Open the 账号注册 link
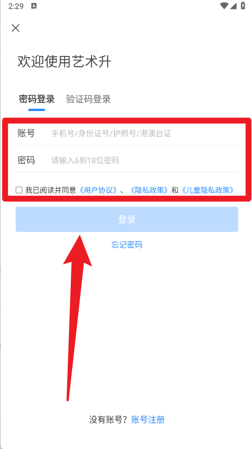The height and width of the screenshot is (449, 252). pyautogui.click(x=148, y=420)
